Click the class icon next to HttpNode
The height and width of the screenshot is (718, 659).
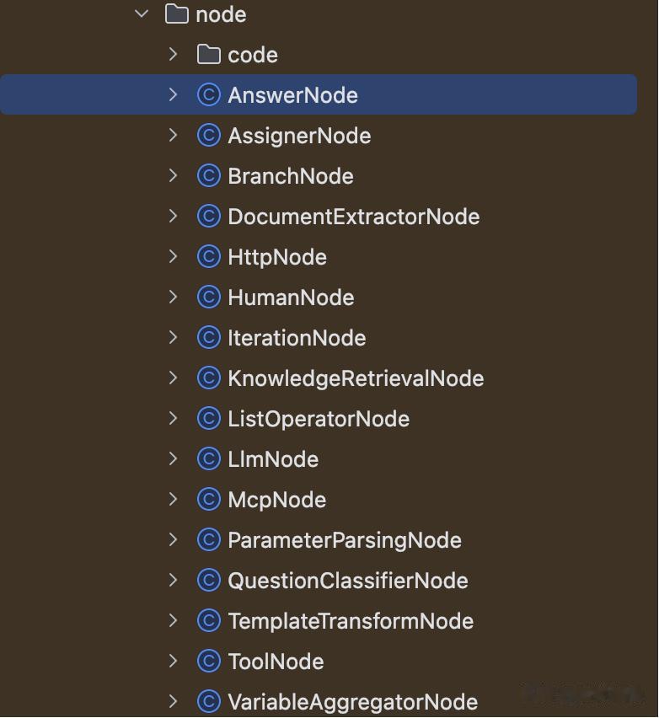(x=208, y=256)
